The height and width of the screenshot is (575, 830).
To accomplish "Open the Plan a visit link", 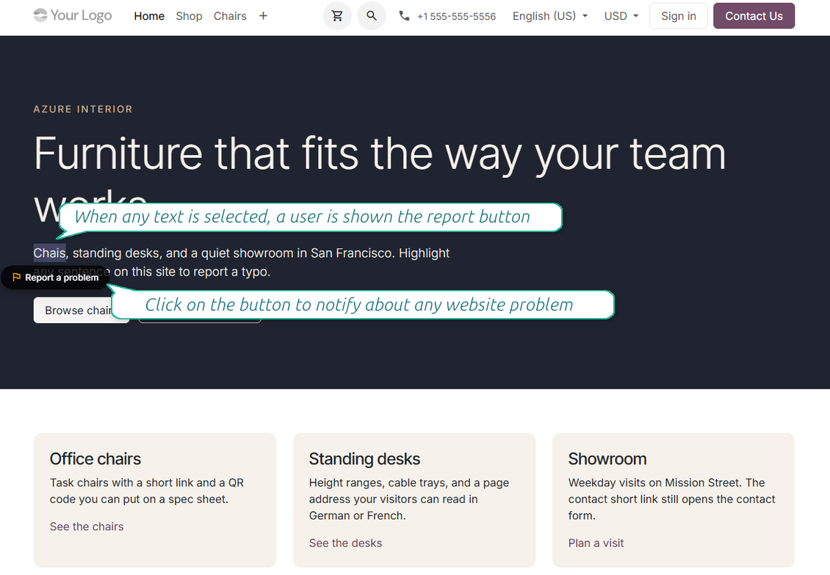I will (x=596, y=543).
